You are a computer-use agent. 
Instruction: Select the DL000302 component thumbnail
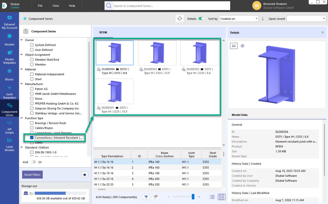coord(200,53)
